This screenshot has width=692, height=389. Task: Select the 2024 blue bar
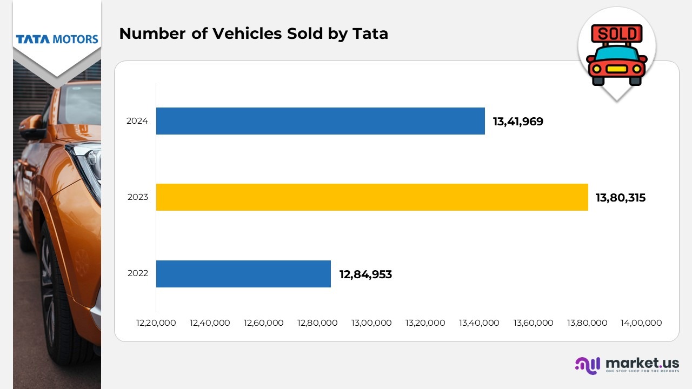click(320, 121)
